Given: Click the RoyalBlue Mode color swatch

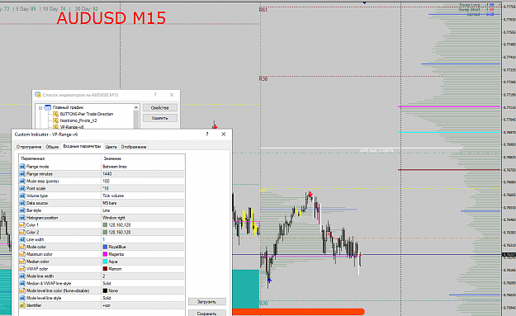Looking at the screenshot, I should coord(105,247).
